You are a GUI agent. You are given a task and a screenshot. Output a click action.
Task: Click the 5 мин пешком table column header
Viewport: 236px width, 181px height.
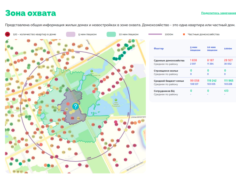point(195,48)
